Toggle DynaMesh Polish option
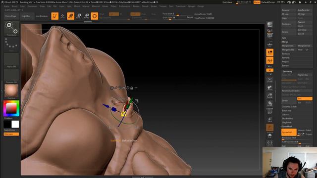The width and height of the screenshot is (317, 178). pyautogui.click(x=309, y=131)
